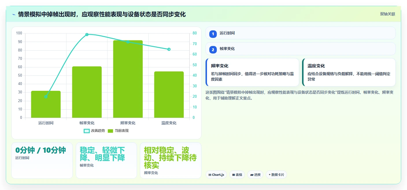This screenshot has width=407, height=190.
Task: Click the sparkle icon in 数据卡片 tag
Action: [269, 175]
